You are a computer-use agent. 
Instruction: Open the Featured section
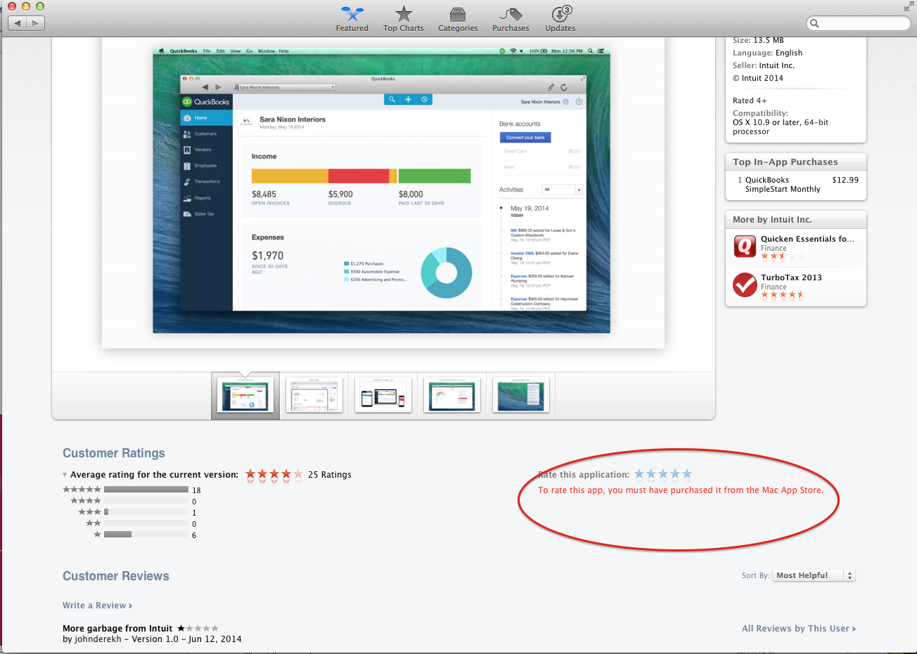tap(352, 19)
